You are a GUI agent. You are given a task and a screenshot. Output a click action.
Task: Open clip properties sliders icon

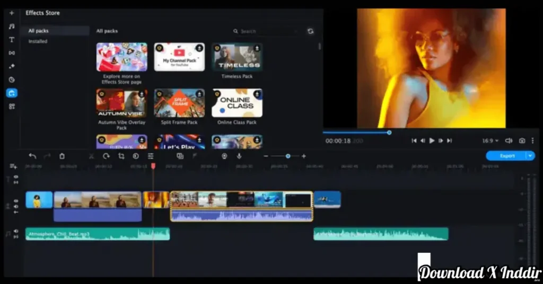click(x=151, y=156)
